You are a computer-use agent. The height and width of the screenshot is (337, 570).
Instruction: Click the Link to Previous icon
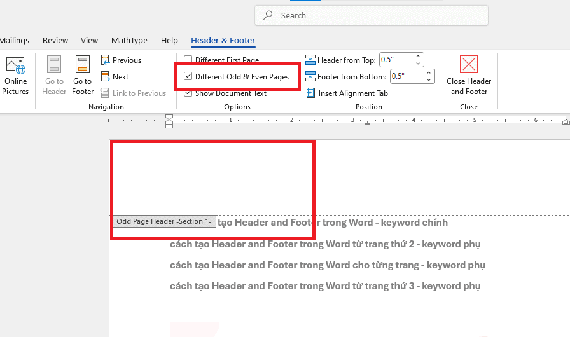pos(105,93)
